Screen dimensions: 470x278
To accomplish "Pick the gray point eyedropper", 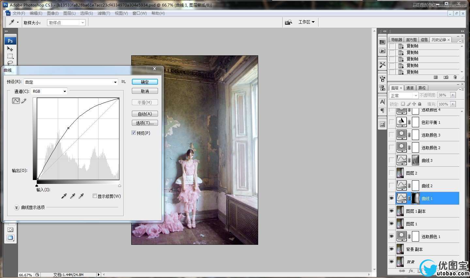I will point(72,196).
